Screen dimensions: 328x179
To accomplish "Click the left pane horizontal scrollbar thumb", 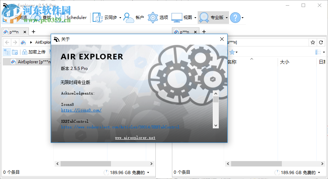I will pyautogui.click(x=86, y=164).
